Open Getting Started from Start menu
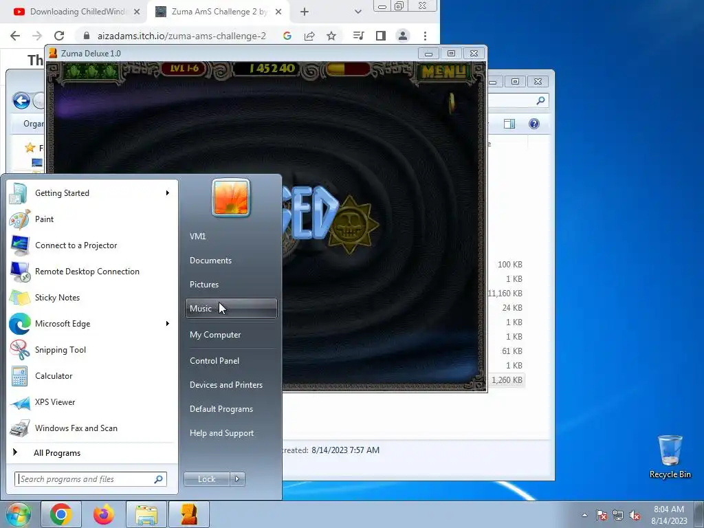The height and width of the screenshot is (528, 704). coord(92,193)
